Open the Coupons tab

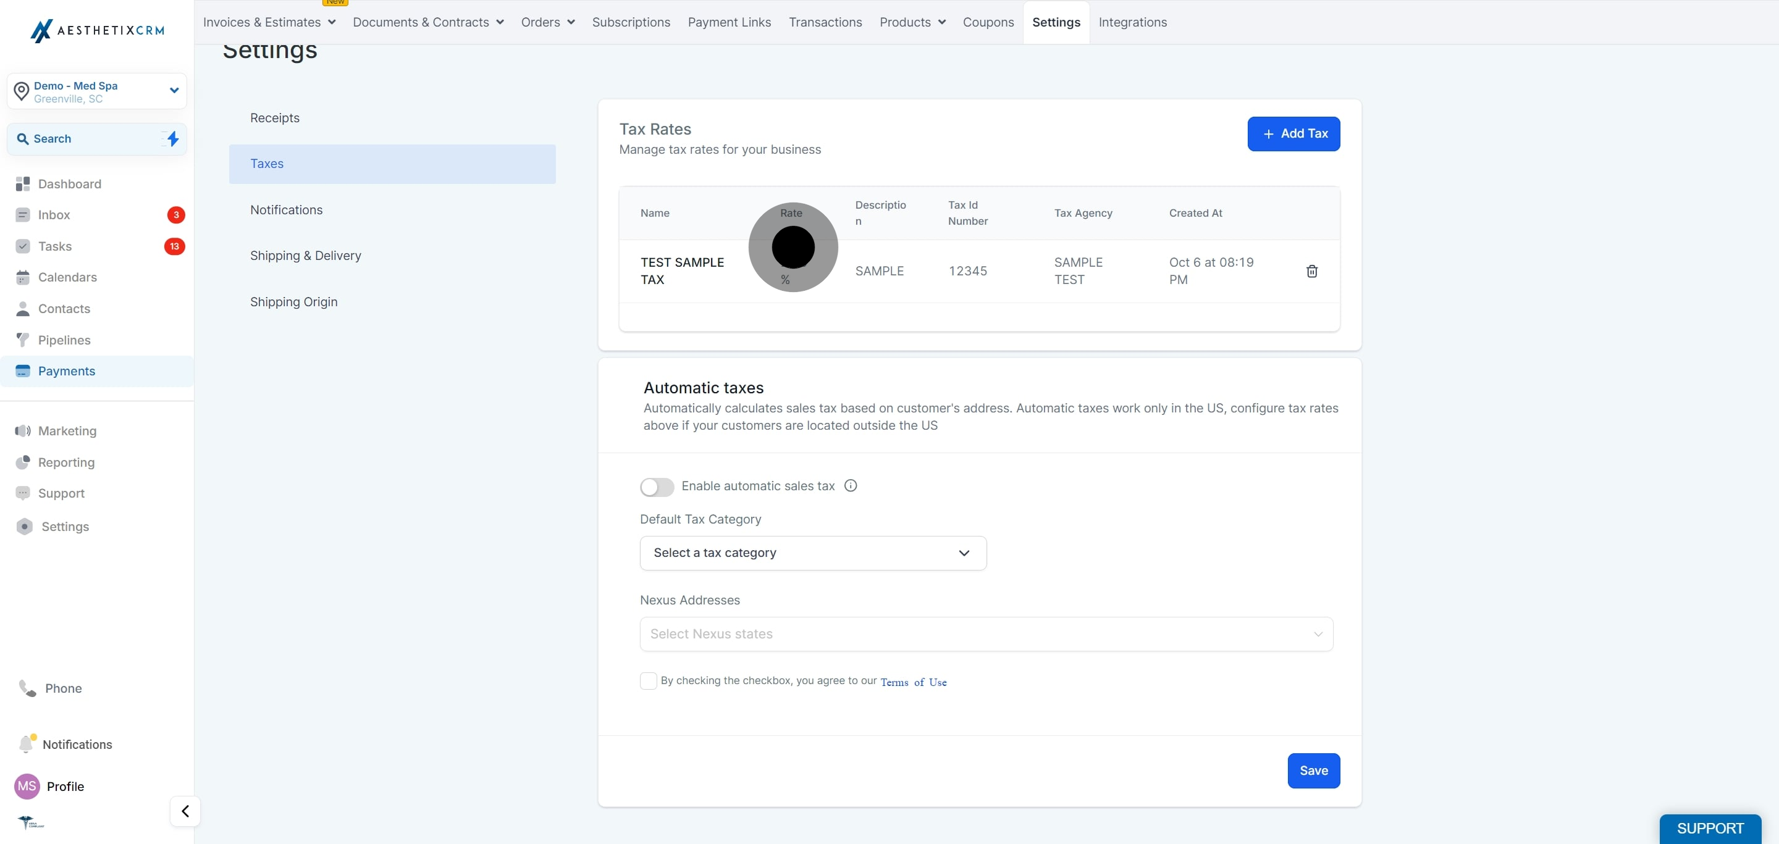[x=988, y=22]
